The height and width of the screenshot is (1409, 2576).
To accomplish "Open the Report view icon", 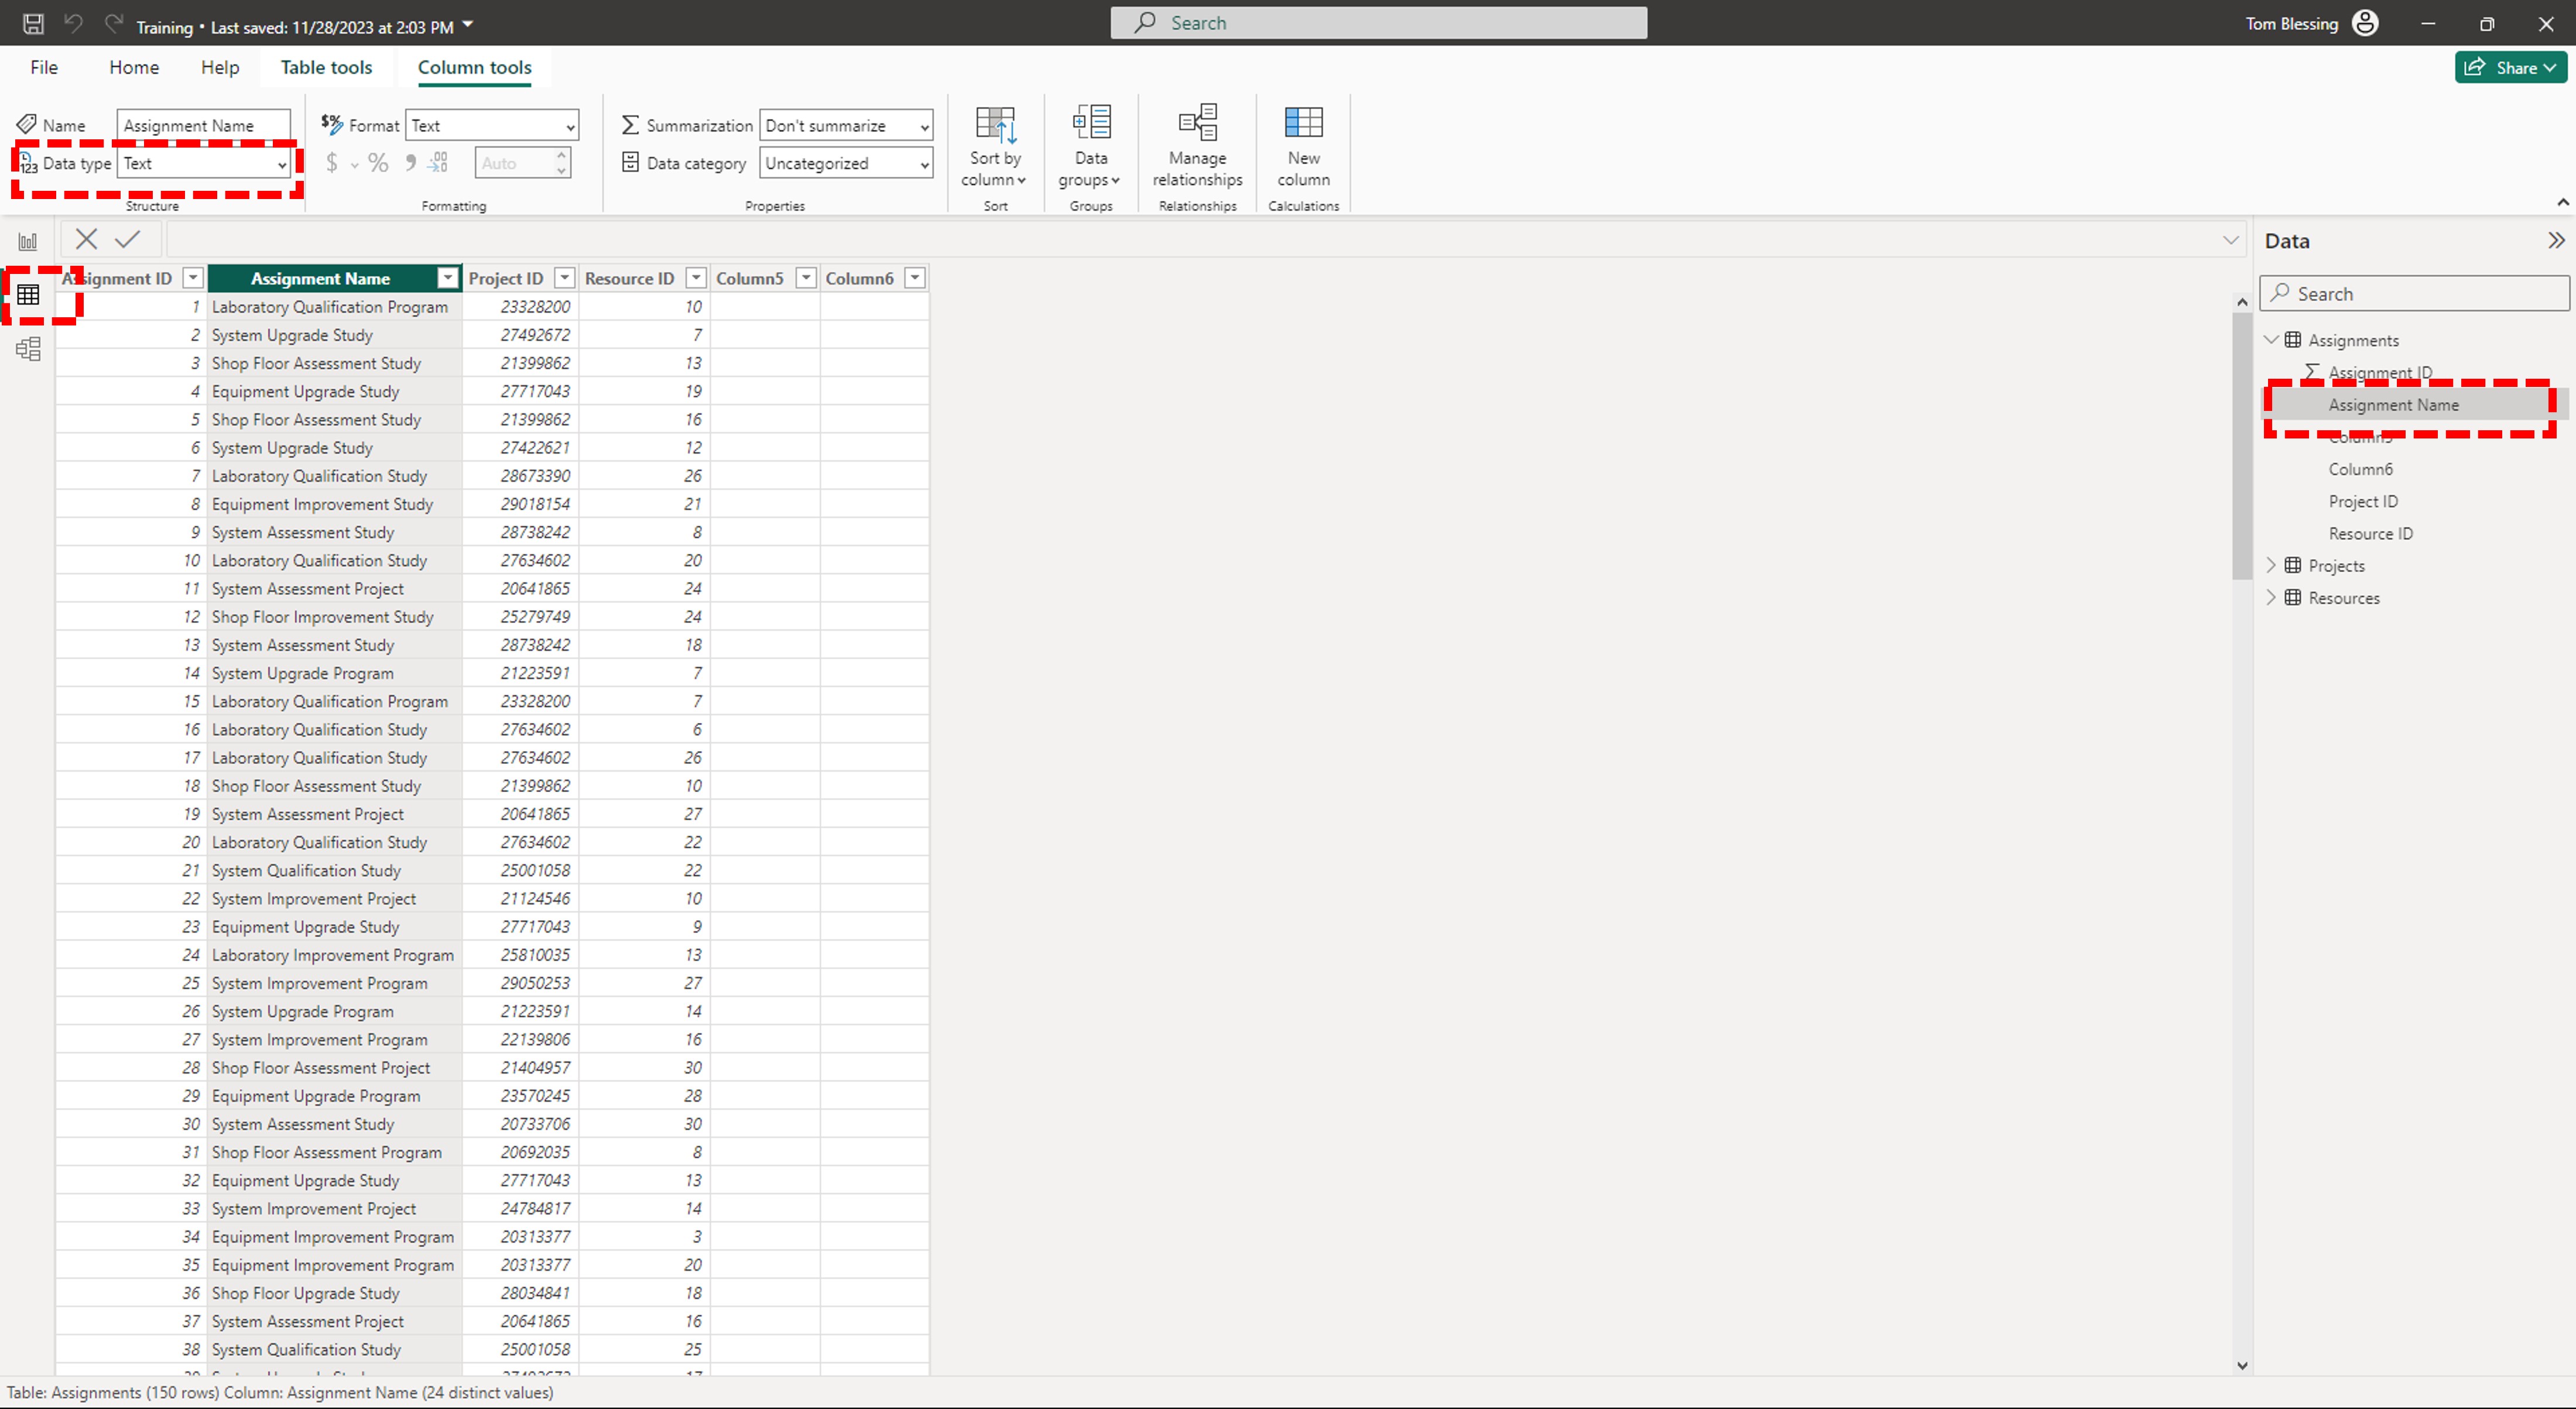I will coord(28,241).
